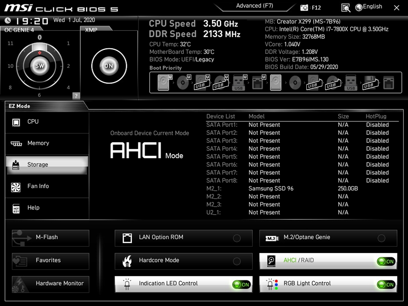The image size is (408, 306).
Task: Click the Hardcore Mode flame icon
Action: point(127,261)
